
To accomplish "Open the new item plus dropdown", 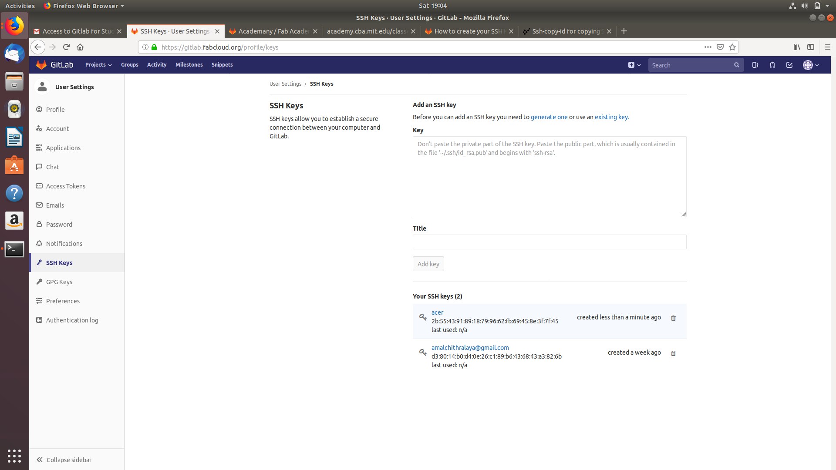I will 634,65.
